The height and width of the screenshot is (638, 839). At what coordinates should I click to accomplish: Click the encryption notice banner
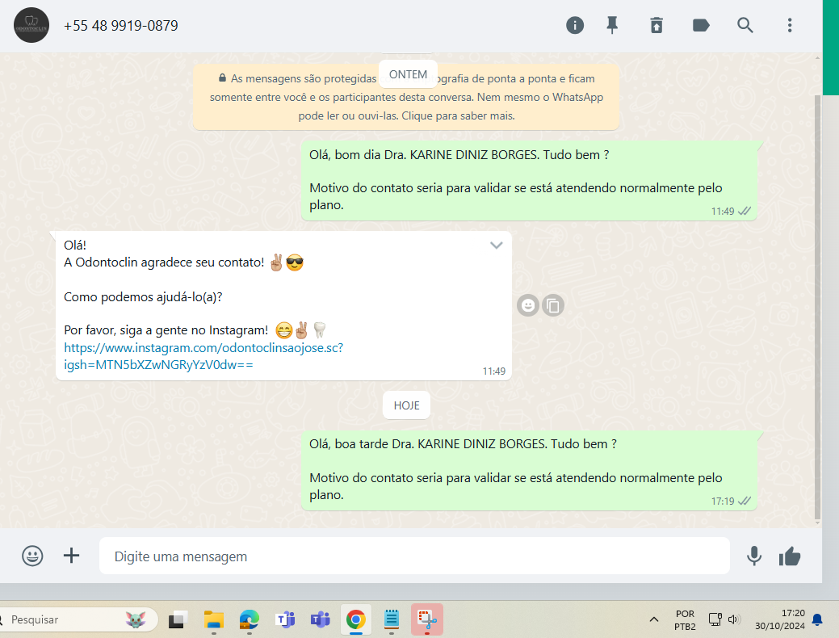click(406, 97)
